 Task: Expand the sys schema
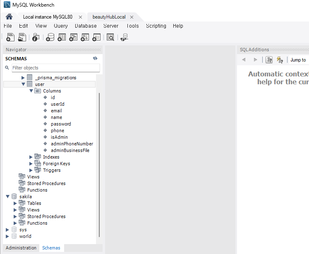tap(7, 230)
